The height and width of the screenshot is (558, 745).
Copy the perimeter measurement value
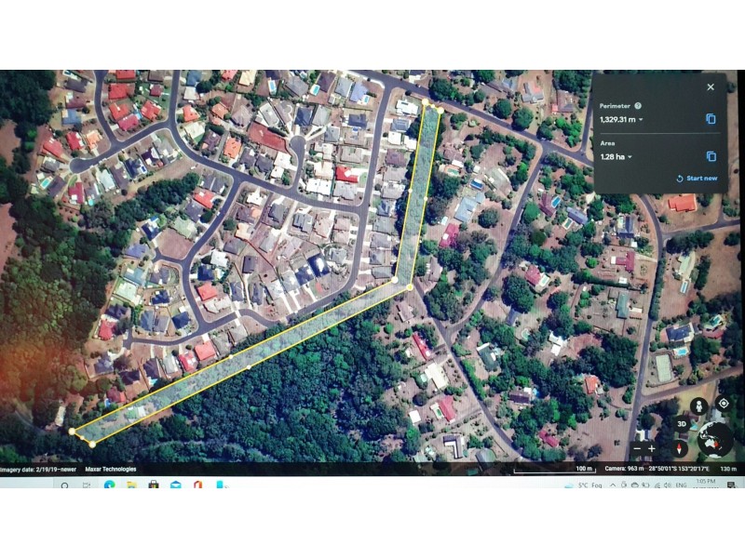pyautogui.click(x=711, y=119)
